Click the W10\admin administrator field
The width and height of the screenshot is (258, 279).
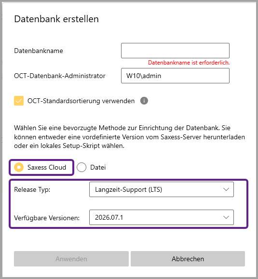click(x=175, y=76)
